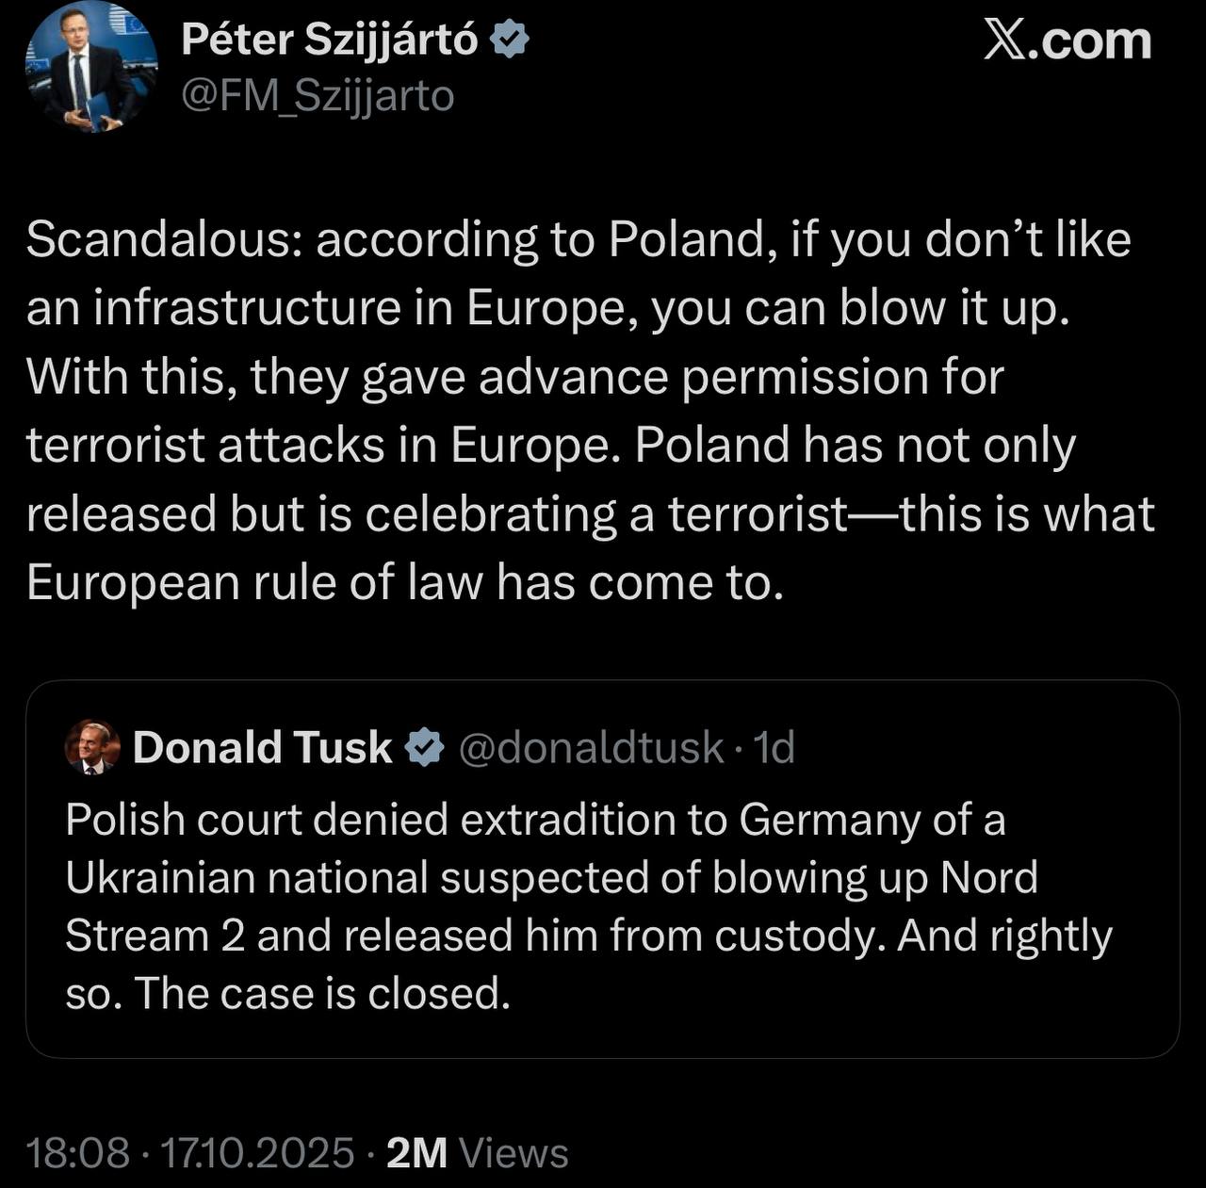Open Donald Tusk's small avatar
The image size is (1206, 1188).
[x=91, y=747]
